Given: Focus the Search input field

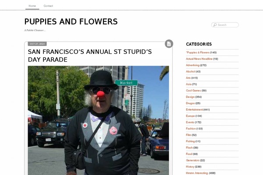Looking at the screenshot, I should (225, 25).
